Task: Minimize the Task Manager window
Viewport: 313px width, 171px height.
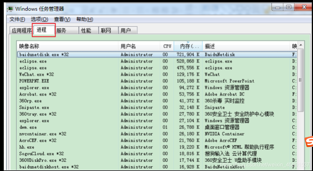Action: 278,8
